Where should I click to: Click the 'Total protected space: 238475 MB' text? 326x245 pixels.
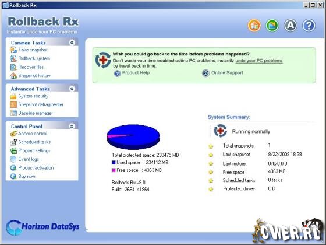coord(146,155)
